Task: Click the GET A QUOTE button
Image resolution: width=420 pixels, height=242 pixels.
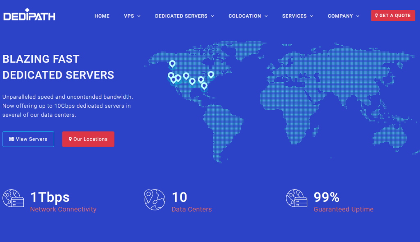Action: (x=393, y=16)
